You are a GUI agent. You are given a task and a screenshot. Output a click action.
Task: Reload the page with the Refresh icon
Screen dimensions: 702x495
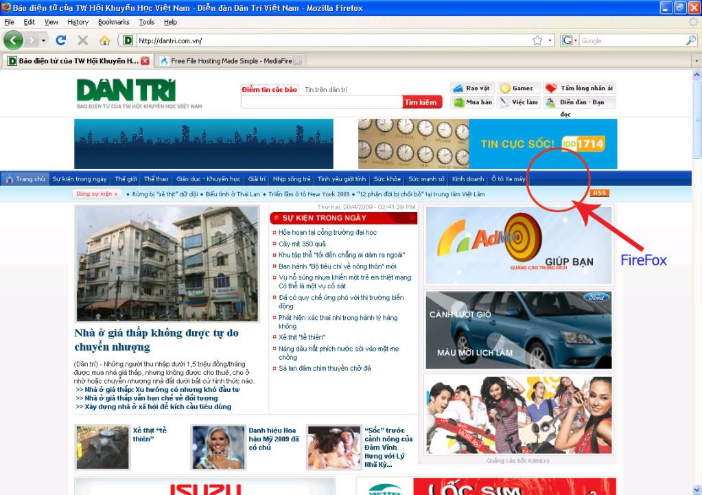pos(61,41)
